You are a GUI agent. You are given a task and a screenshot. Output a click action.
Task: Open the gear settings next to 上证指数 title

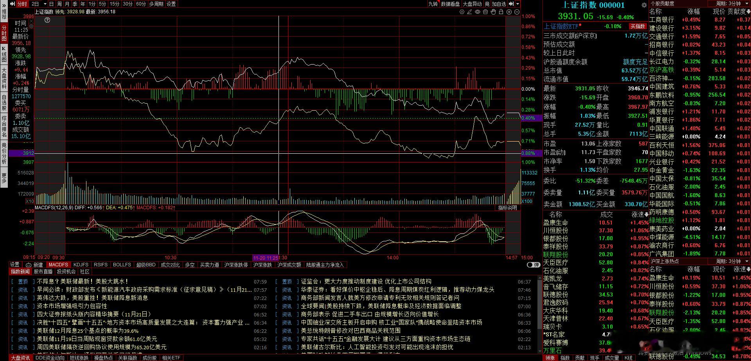click(x=644, y=5)
